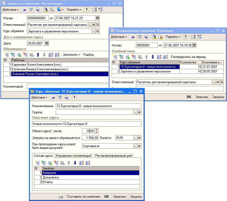Open Сертификат selection ellipsis button
This screenshot has width=227, height=201.
(135, 146)
